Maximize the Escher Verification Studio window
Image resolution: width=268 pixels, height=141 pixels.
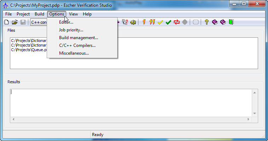click(244, 4)
